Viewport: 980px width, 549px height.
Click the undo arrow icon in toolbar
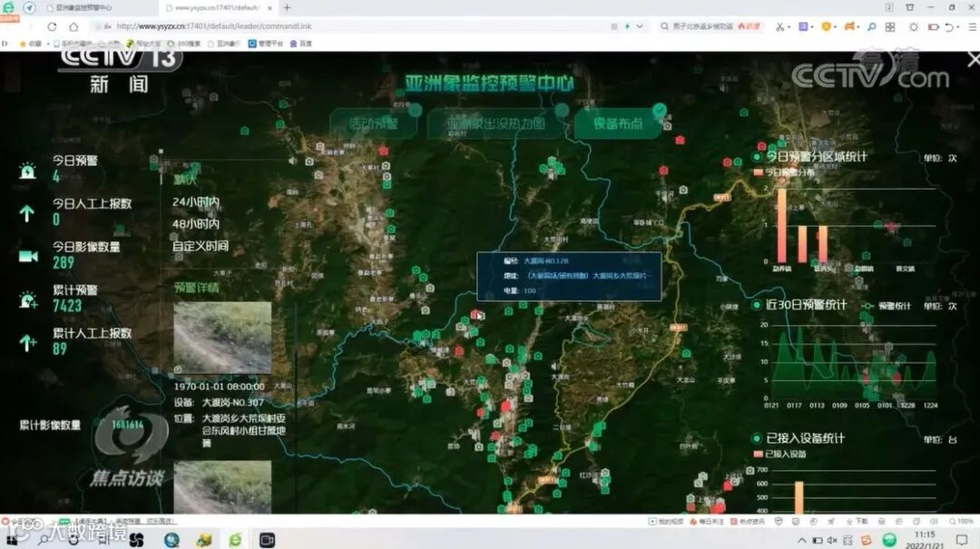click(949, 27)
